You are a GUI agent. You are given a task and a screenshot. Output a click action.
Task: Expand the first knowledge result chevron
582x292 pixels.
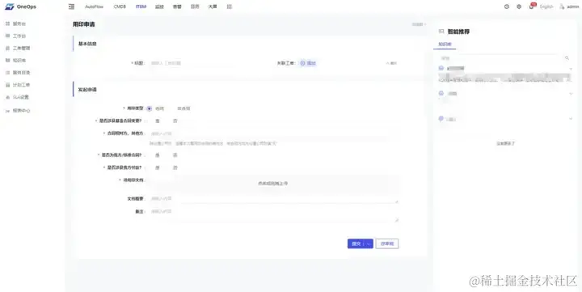pos(571,69)
